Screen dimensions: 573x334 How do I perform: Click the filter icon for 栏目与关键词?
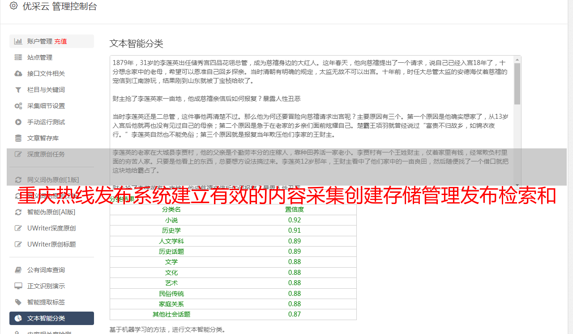pyautogui.click(x=18, y=90)
